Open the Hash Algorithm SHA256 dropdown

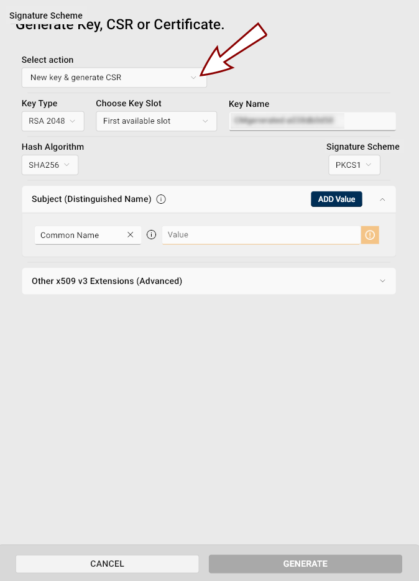49,165
